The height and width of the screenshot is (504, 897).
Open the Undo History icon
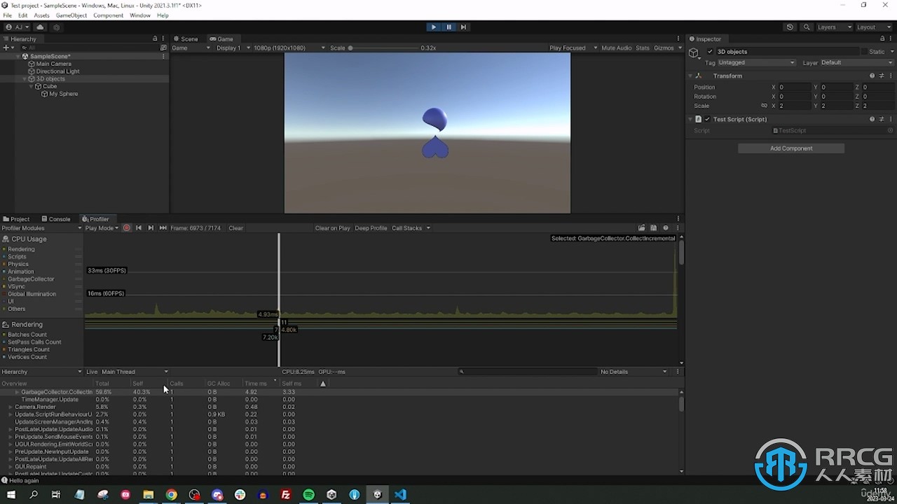(790, 27)
